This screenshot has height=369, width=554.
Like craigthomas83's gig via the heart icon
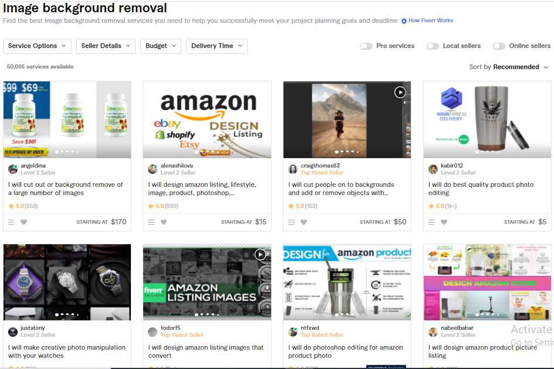[x=304, y=222]
